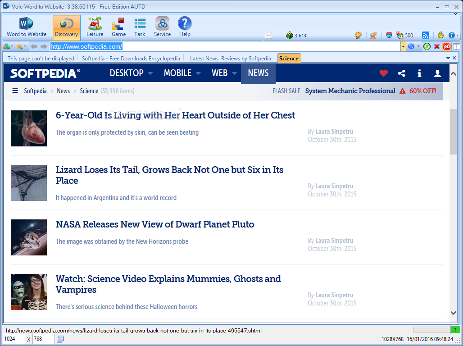
Task: Click the add favorite star icon
Action: tap(19, 46)
